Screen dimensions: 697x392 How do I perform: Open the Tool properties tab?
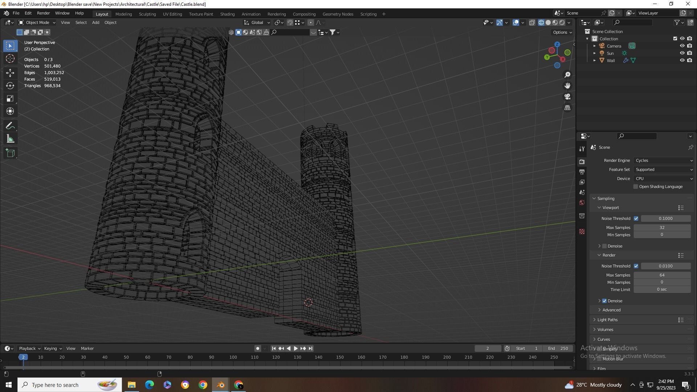pos(582,149)
